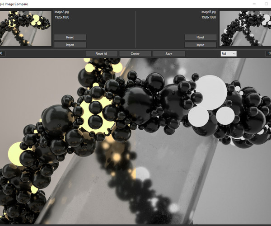Click the main comparison image canvas
The height and width of the screenshot is (226, 271).
pyautogui.click(x=135, y=141)
